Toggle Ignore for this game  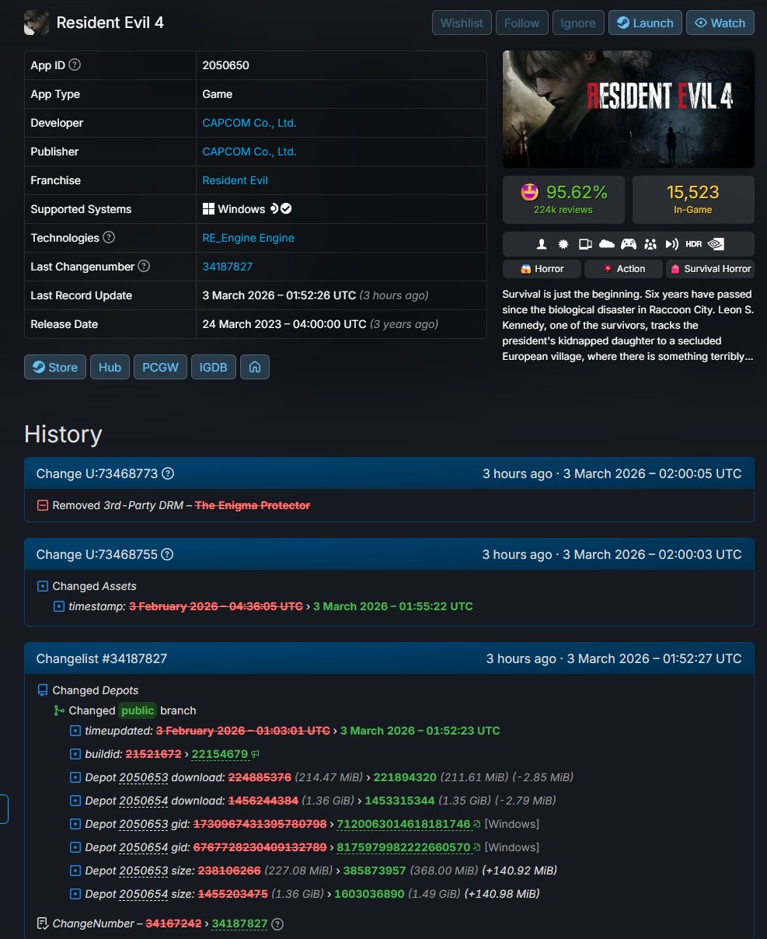(x=578, y=23)
